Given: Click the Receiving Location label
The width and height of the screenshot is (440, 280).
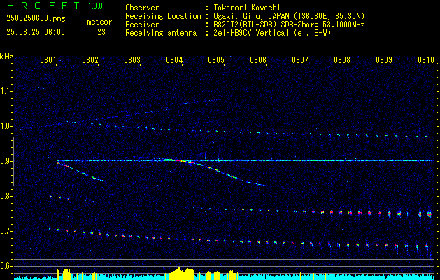Looking at the screenshot, I should pos(163,16).
